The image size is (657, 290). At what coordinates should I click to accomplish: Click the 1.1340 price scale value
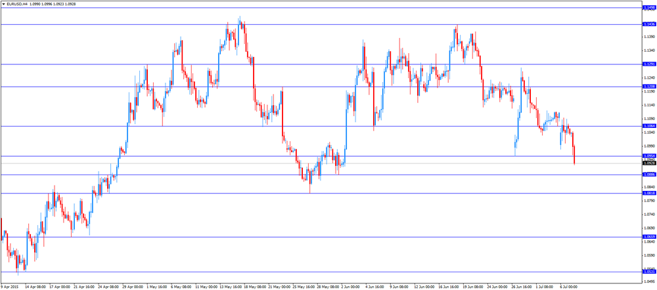pyautogui.click(x=650, y=51)
